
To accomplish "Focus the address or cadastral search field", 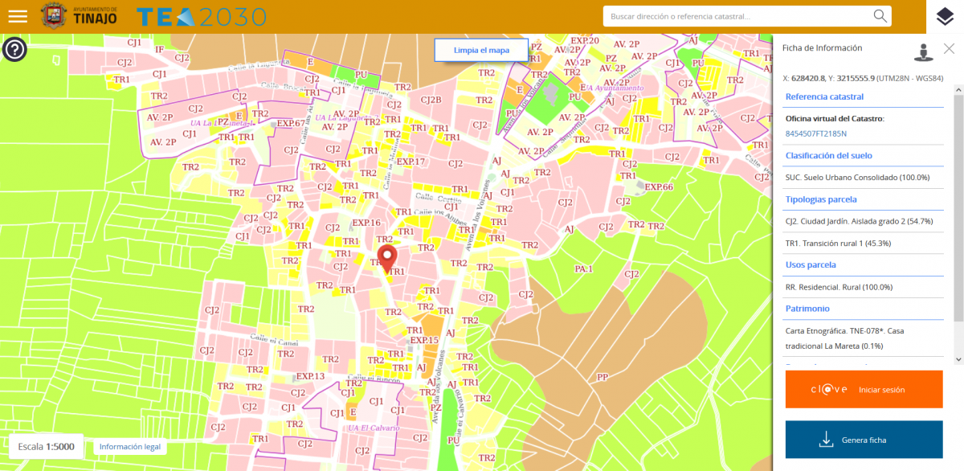I will tap(737, 16).
